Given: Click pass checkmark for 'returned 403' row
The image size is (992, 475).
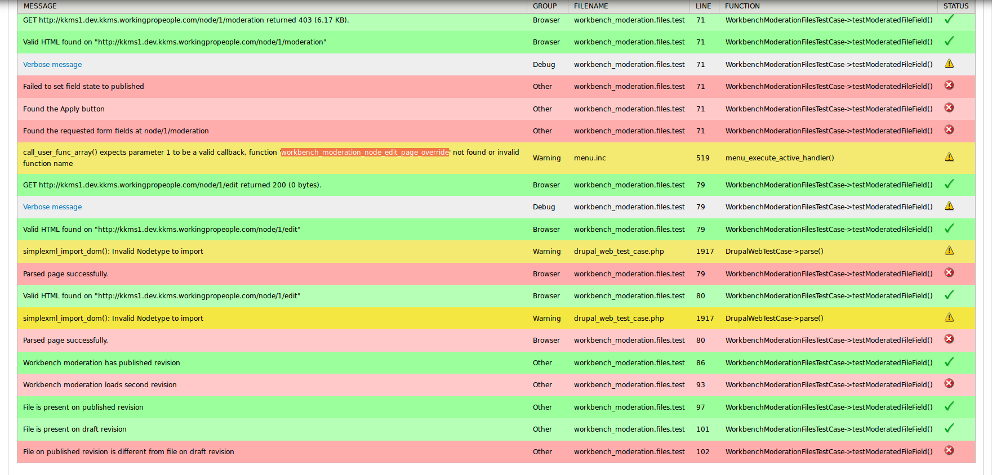Looking at the screenshot, I should click(x=949, y=19).
